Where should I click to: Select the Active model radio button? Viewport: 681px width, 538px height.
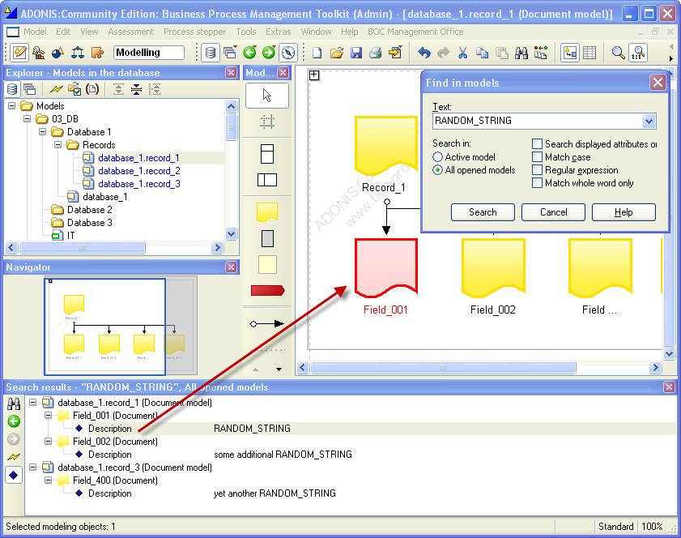pos(438,157)
